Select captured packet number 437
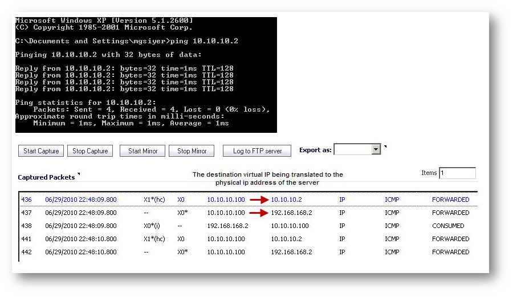513x297 pixels. click(x=27, y=213)
